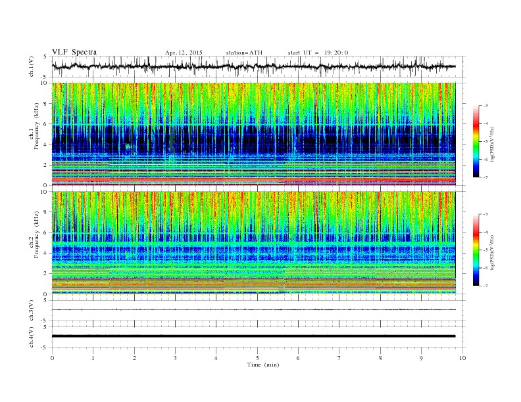
Task: Click the ch.1 voltage waveform trace
Action: (x=253, y=66)
